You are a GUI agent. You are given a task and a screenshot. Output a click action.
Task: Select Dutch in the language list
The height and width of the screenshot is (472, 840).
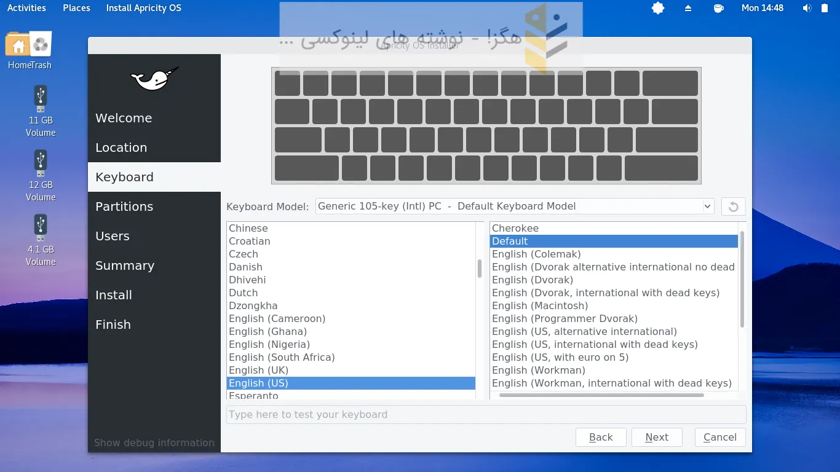(x=351, y=293)
